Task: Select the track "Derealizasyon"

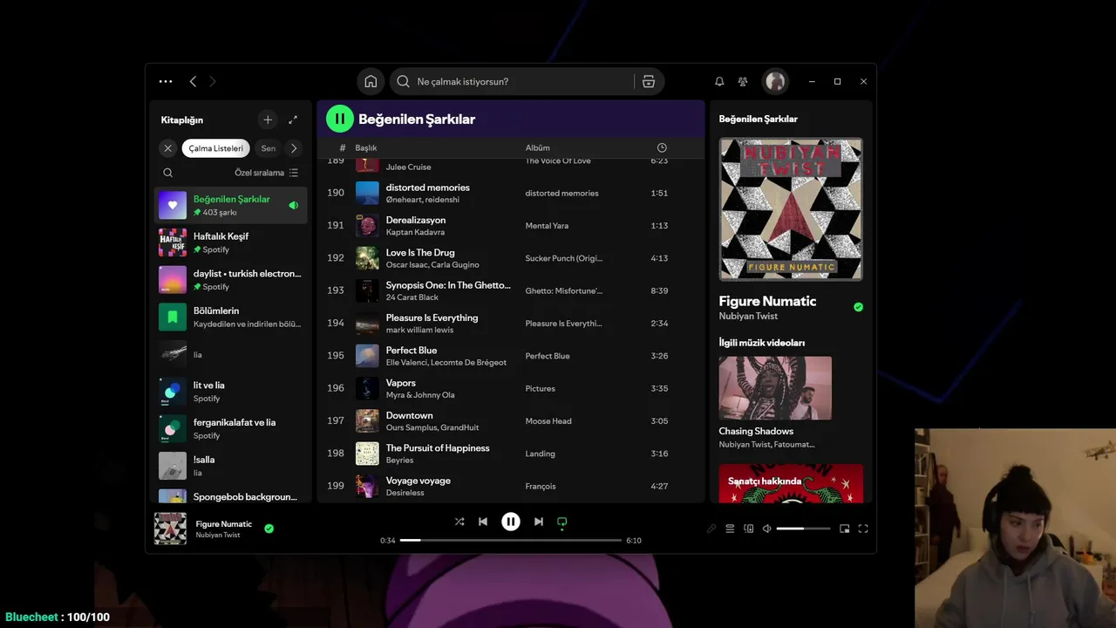Action: pos(416,220)
